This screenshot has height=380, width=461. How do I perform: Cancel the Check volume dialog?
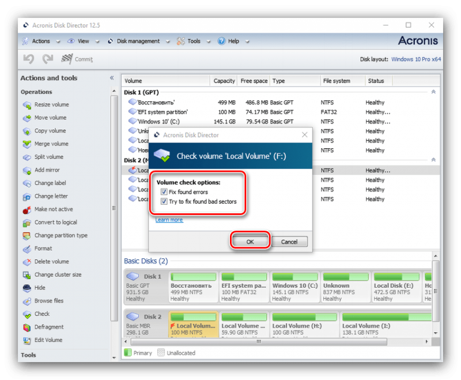(289, 242)
